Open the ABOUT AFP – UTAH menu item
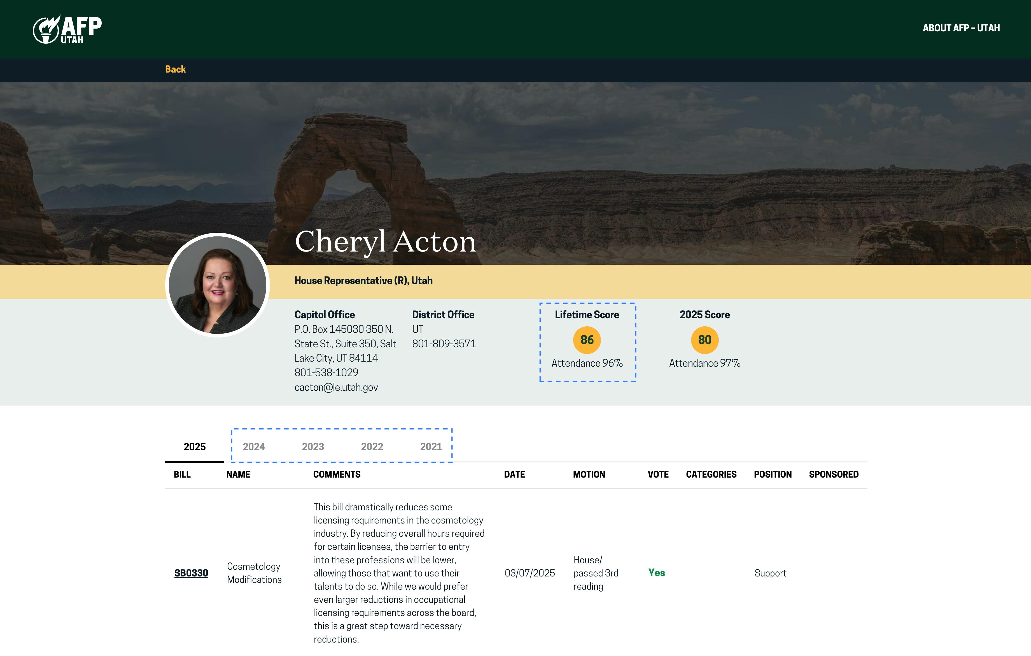 (961, 28)
